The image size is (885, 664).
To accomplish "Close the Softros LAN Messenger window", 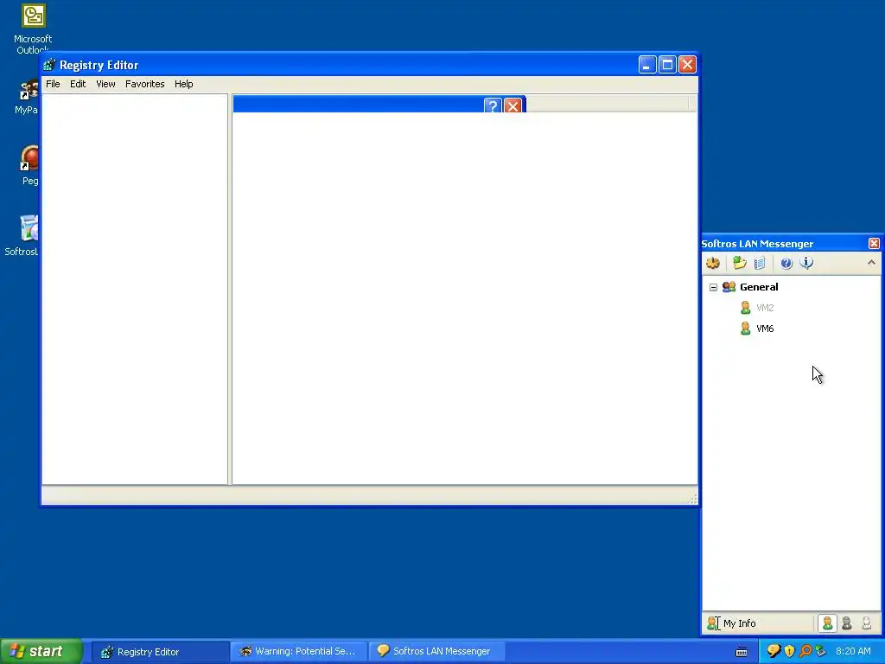I will pos(874,243).
